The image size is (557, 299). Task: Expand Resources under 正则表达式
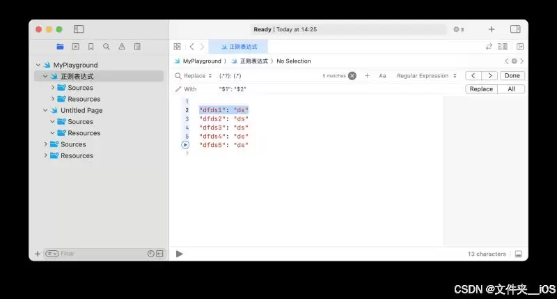(x=53, y=98)
